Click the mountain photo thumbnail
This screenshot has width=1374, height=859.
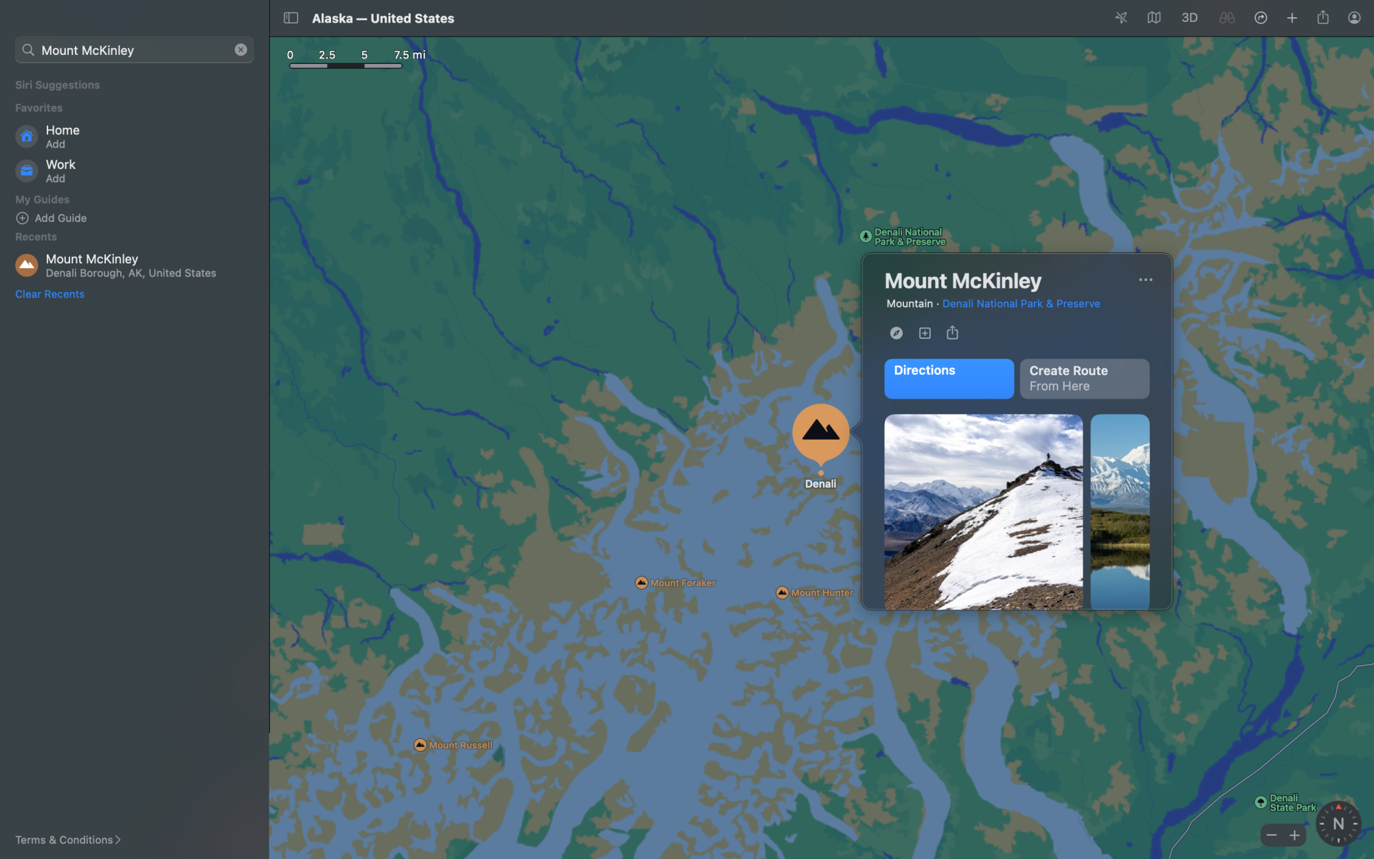click(982, 511)
